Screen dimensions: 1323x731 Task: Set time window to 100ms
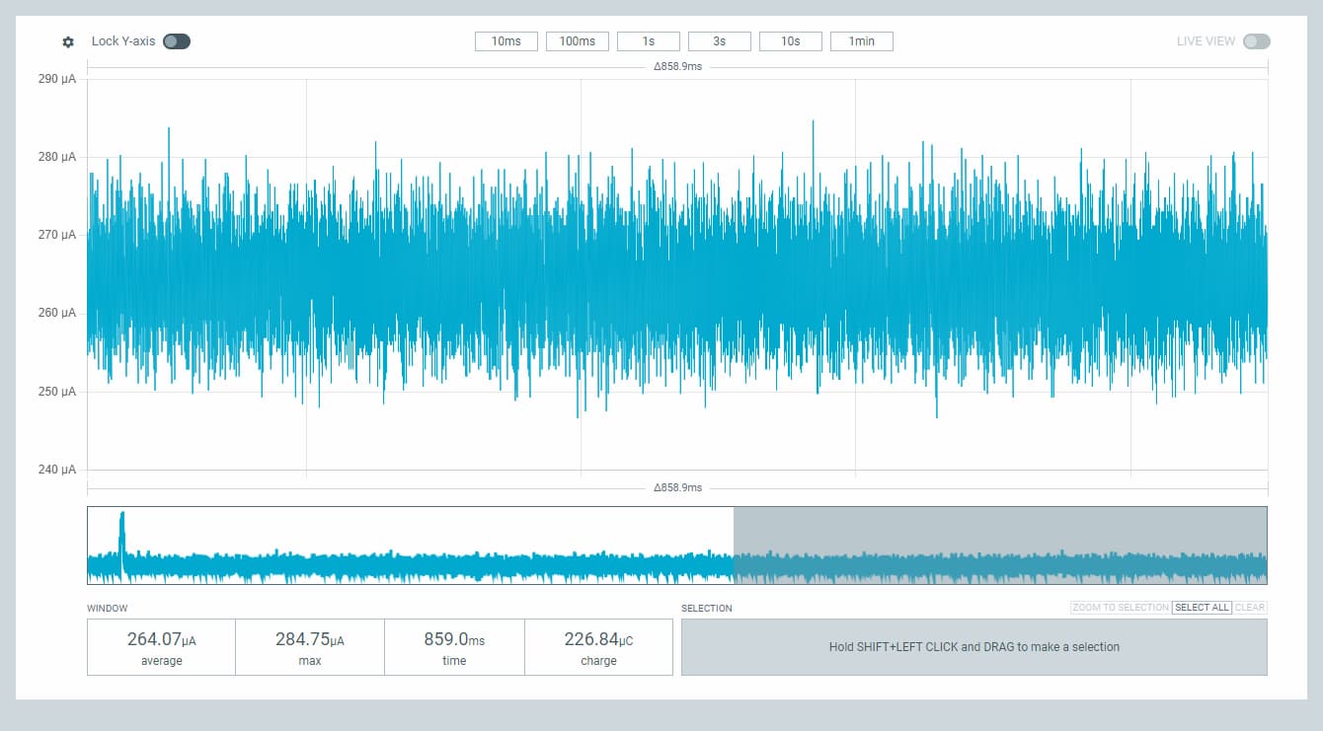tap(578, 41)
